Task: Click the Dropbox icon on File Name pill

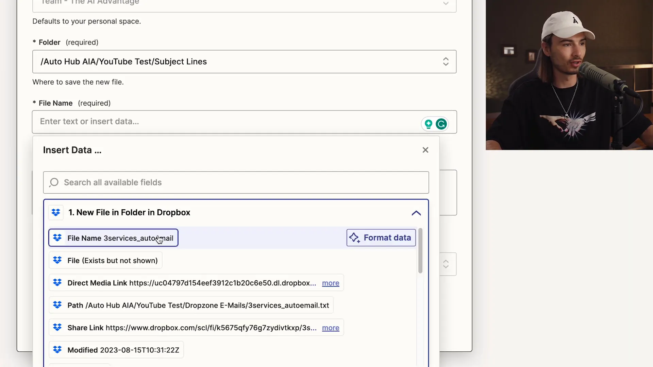Action: (x=57, y=238)
